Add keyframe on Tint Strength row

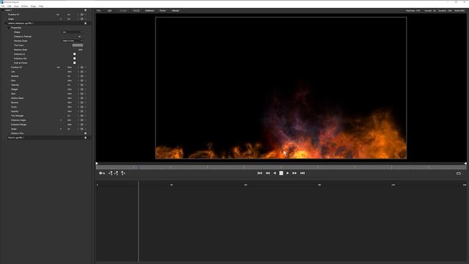coord(81,116)
